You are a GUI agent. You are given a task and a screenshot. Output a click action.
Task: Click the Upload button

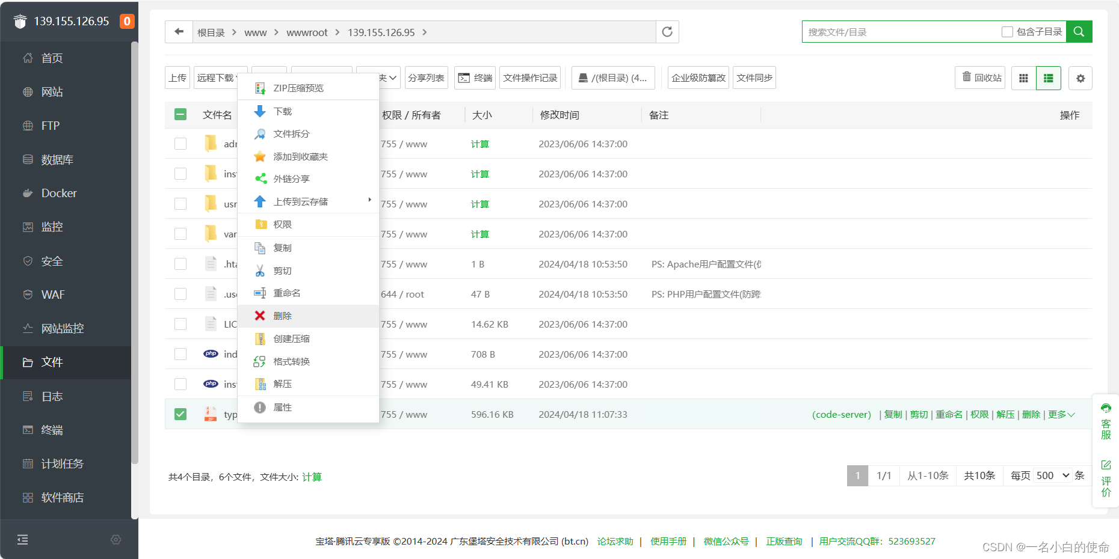tap(177, 78)
